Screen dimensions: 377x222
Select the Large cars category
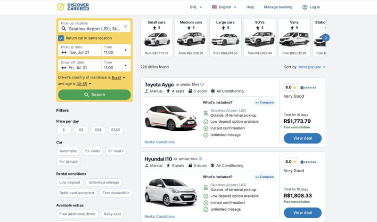225,38
